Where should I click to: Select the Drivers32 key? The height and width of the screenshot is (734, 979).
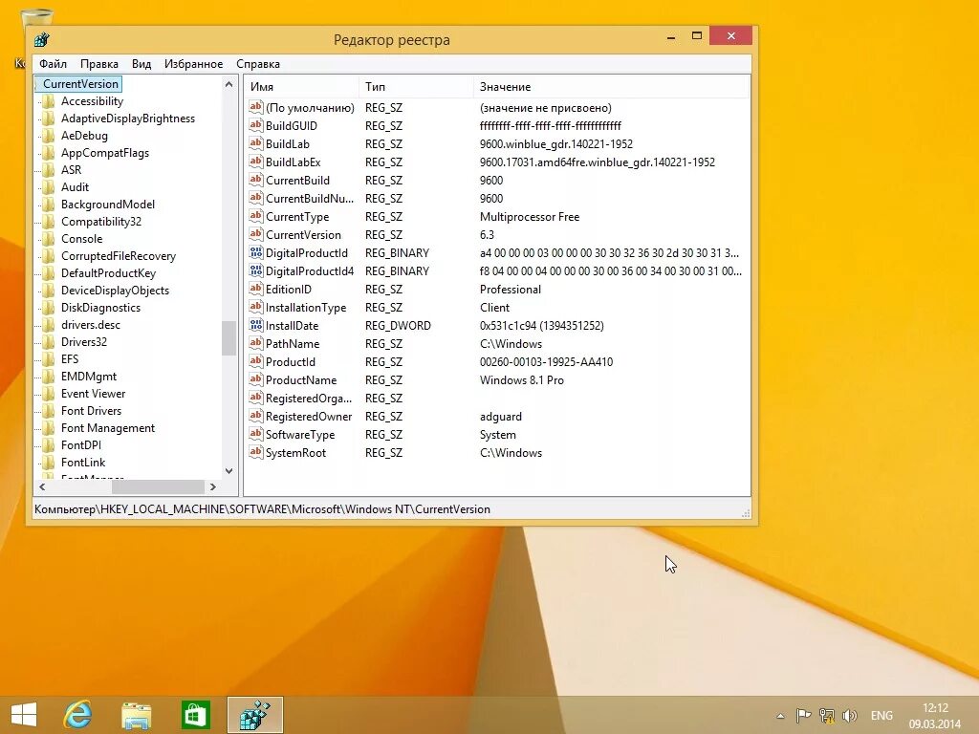(x=84, y=342)
